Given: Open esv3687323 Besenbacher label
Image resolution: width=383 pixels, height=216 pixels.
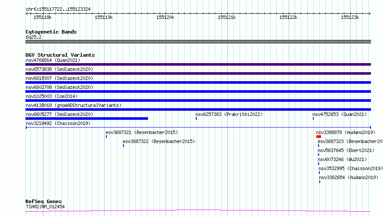Looking at the screenshot, I should point(350,141).
